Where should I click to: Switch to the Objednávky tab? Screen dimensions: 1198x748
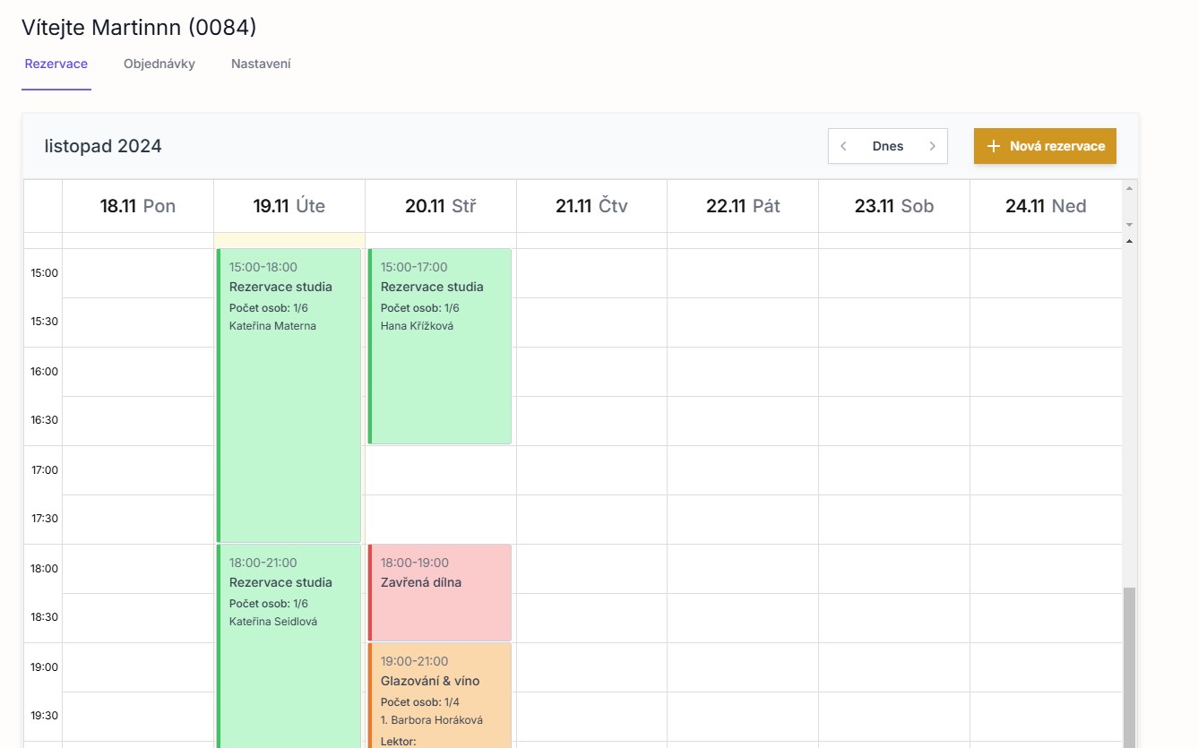click(x=159, y=64)
